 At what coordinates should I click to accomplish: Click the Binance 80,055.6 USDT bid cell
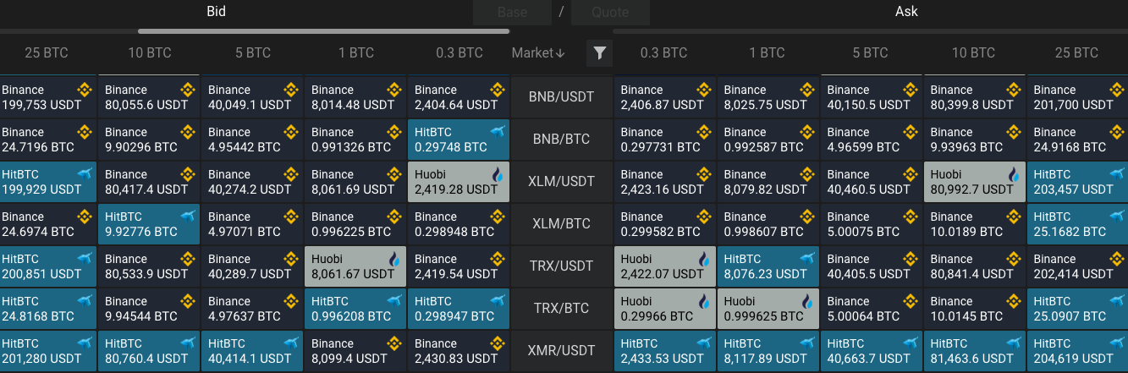pyautogui.click(x=149, y=97)
